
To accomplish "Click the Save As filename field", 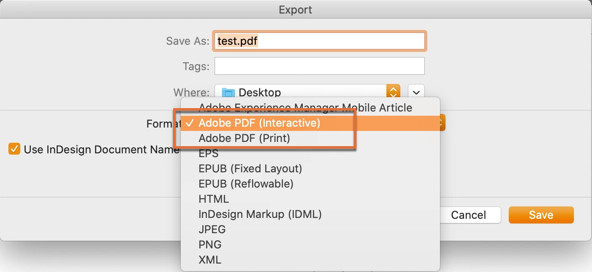I will 320,41.
